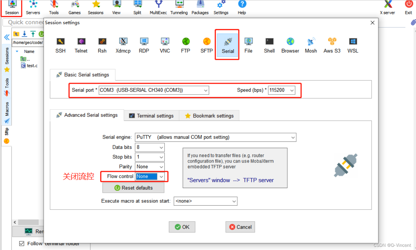This screenshot has height=250, width=416.
Task: Select the Serial session type
Action: coord(228,45)
